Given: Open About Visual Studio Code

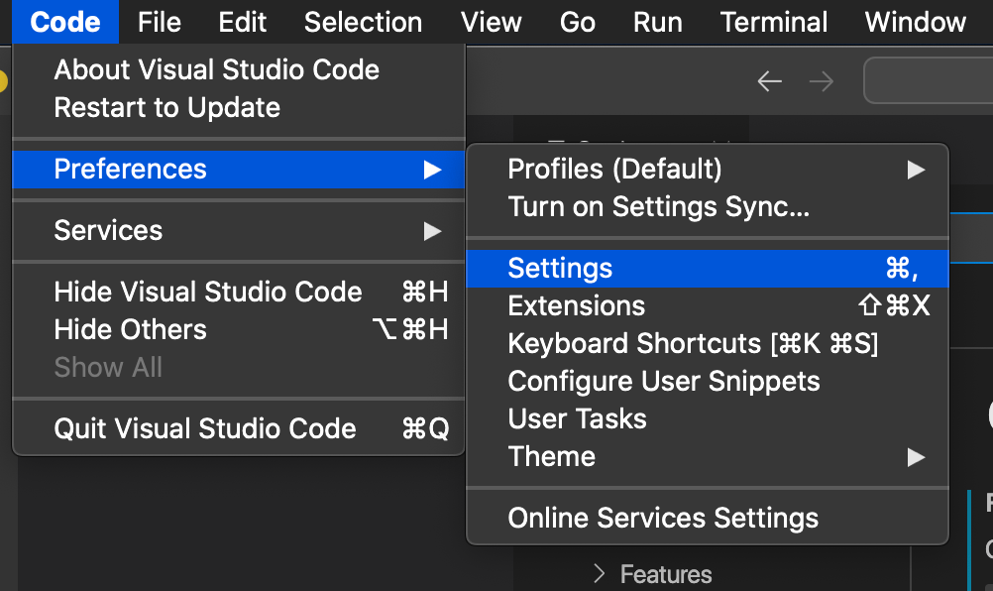Looking at the screenshot, I should pyautogui.click(x=217, y=70).
